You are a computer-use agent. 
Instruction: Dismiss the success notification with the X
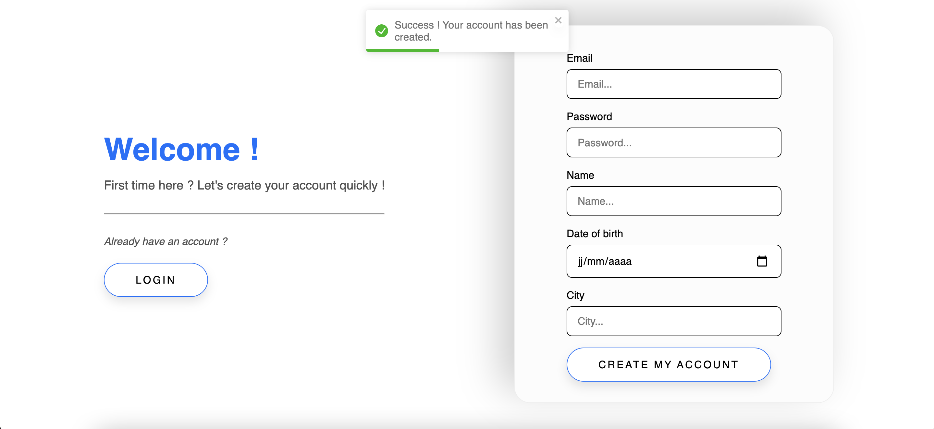point(558,20)
